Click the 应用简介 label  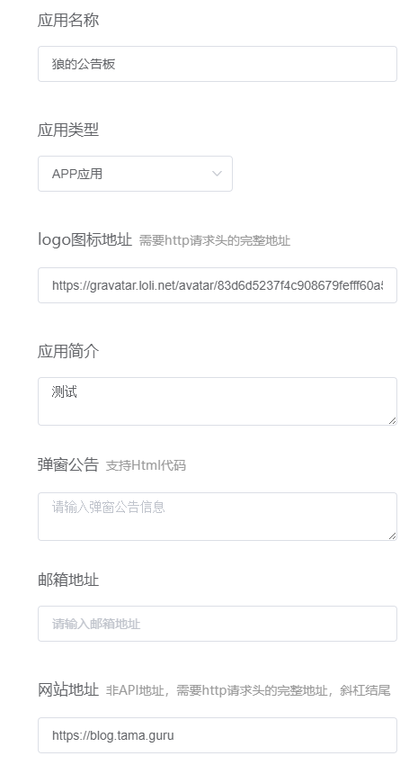[68, 351]
